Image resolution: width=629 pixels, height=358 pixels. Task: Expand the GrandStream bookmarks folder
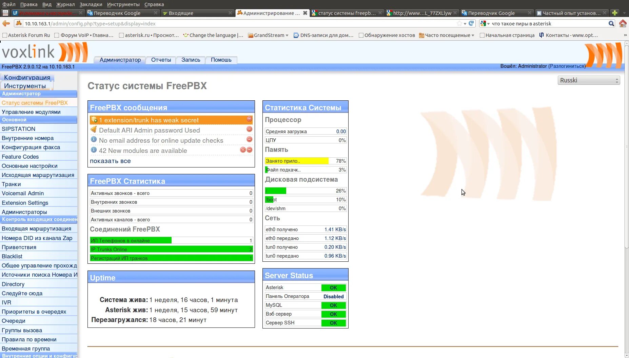[x=268, y=35]
